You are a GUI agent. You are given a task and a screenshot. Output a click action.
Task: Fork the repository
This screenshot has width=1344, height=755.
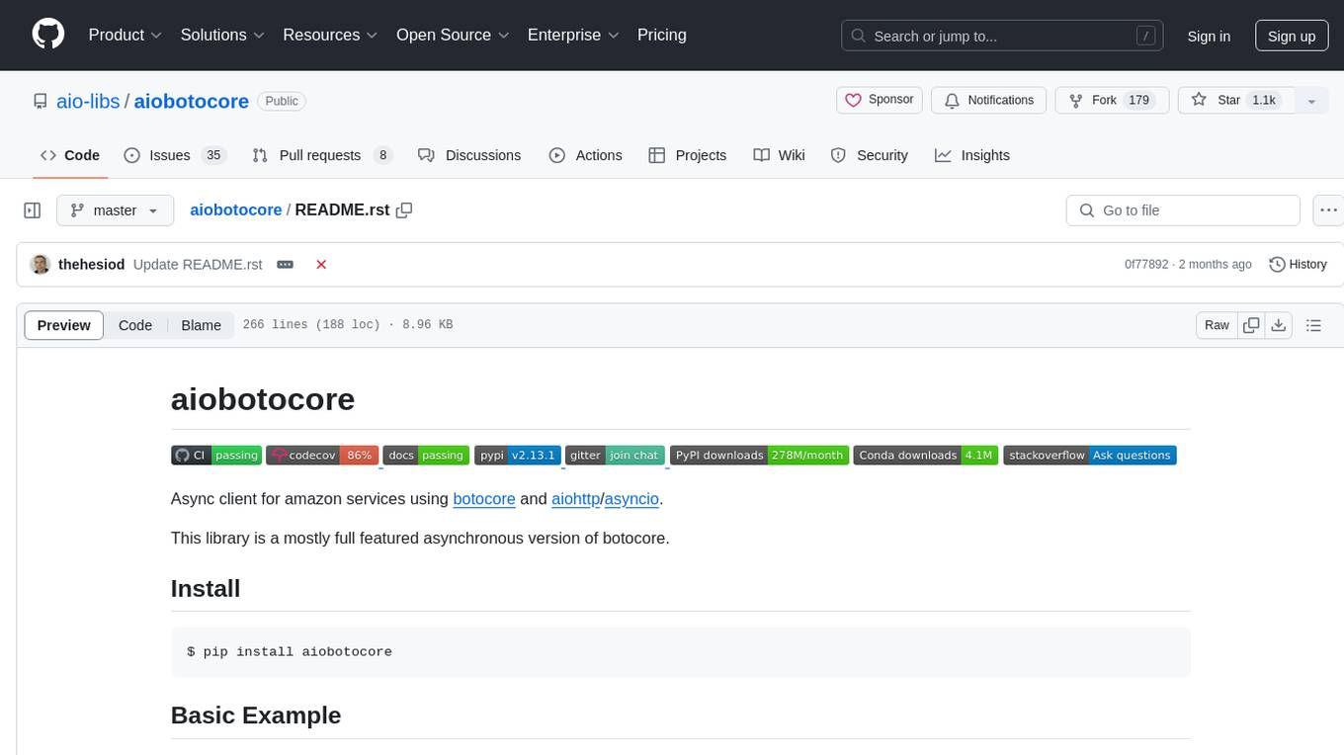(1112, 100)
